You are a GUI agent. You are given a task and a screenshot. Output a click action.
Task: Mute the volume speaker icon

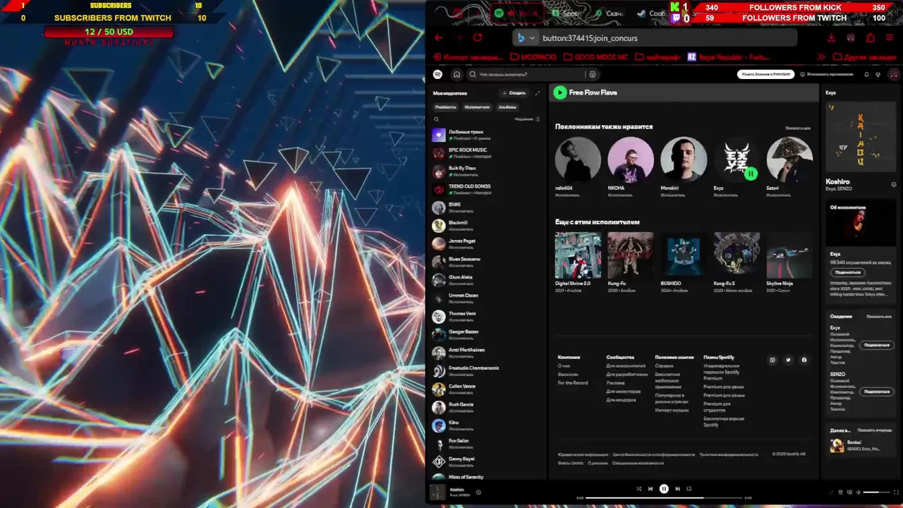point(858,492)
